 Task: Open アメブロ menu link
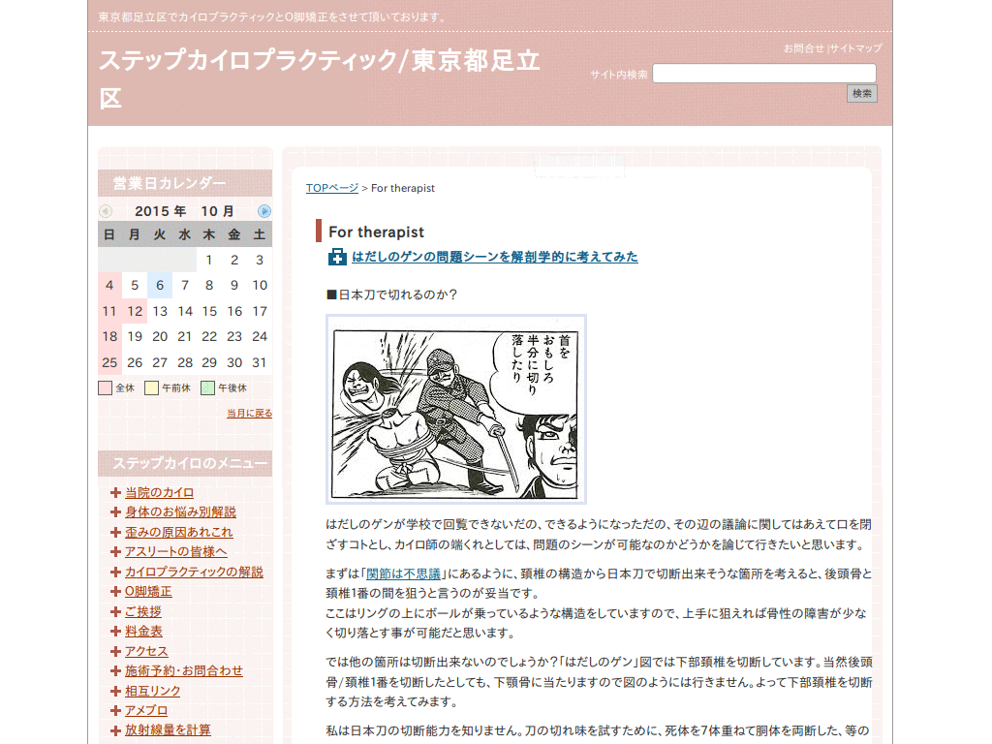(146, 710)
